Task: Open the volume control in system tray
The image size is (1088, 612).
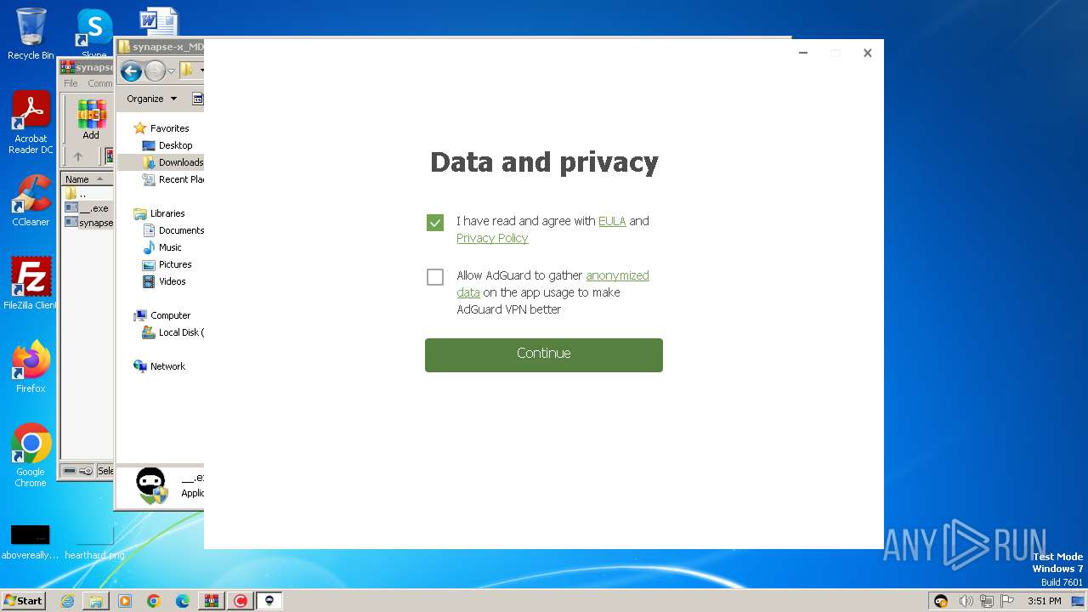Action: tap(966, 601)
